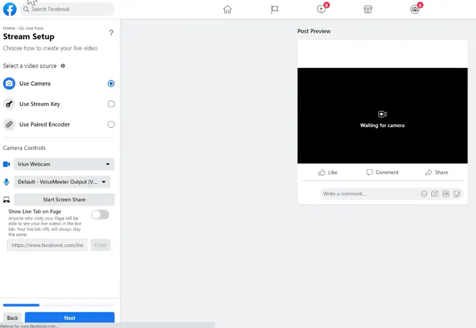Click Comment in the post preview

coord(383,172)
